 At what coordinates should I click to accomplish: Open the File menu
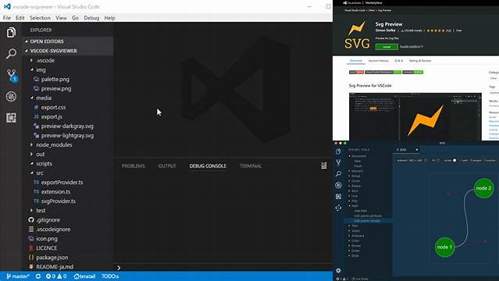[7, 18]
